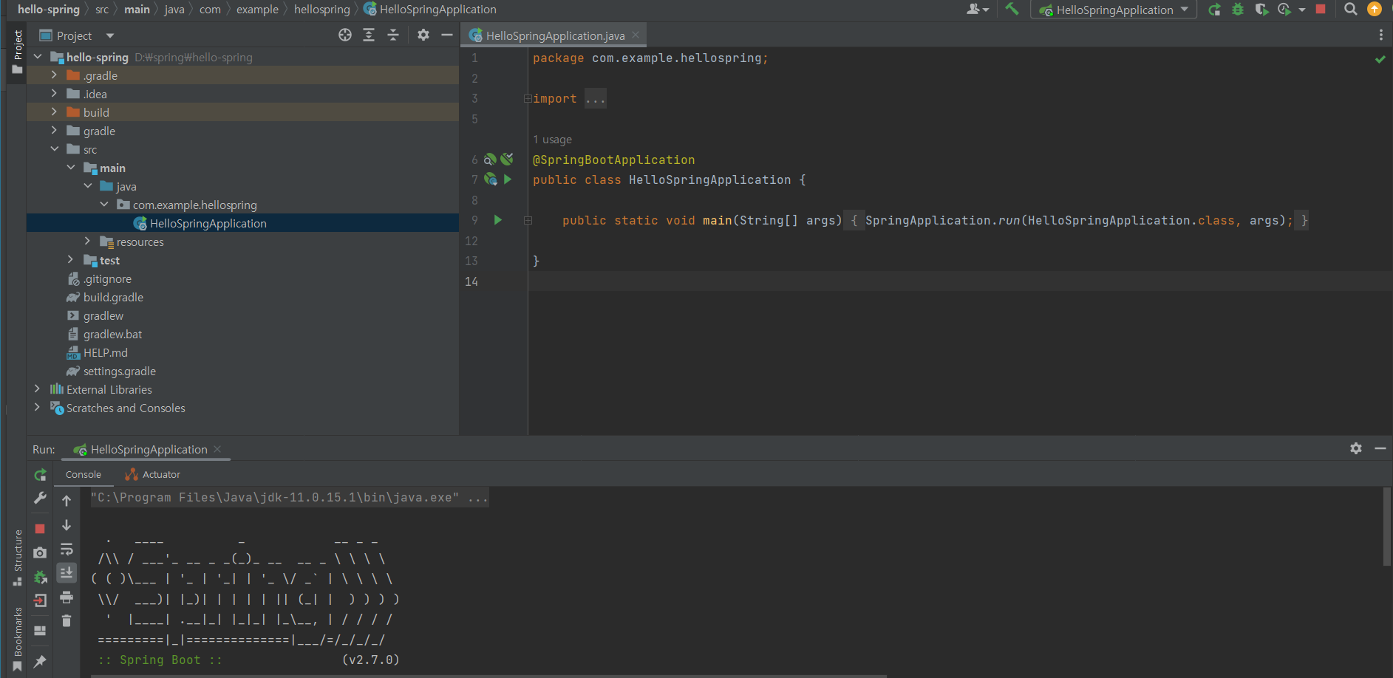The width and height of the screenshot is (1393, 678).
Task: Click the camera icon to dump threads
Action: 40,552
